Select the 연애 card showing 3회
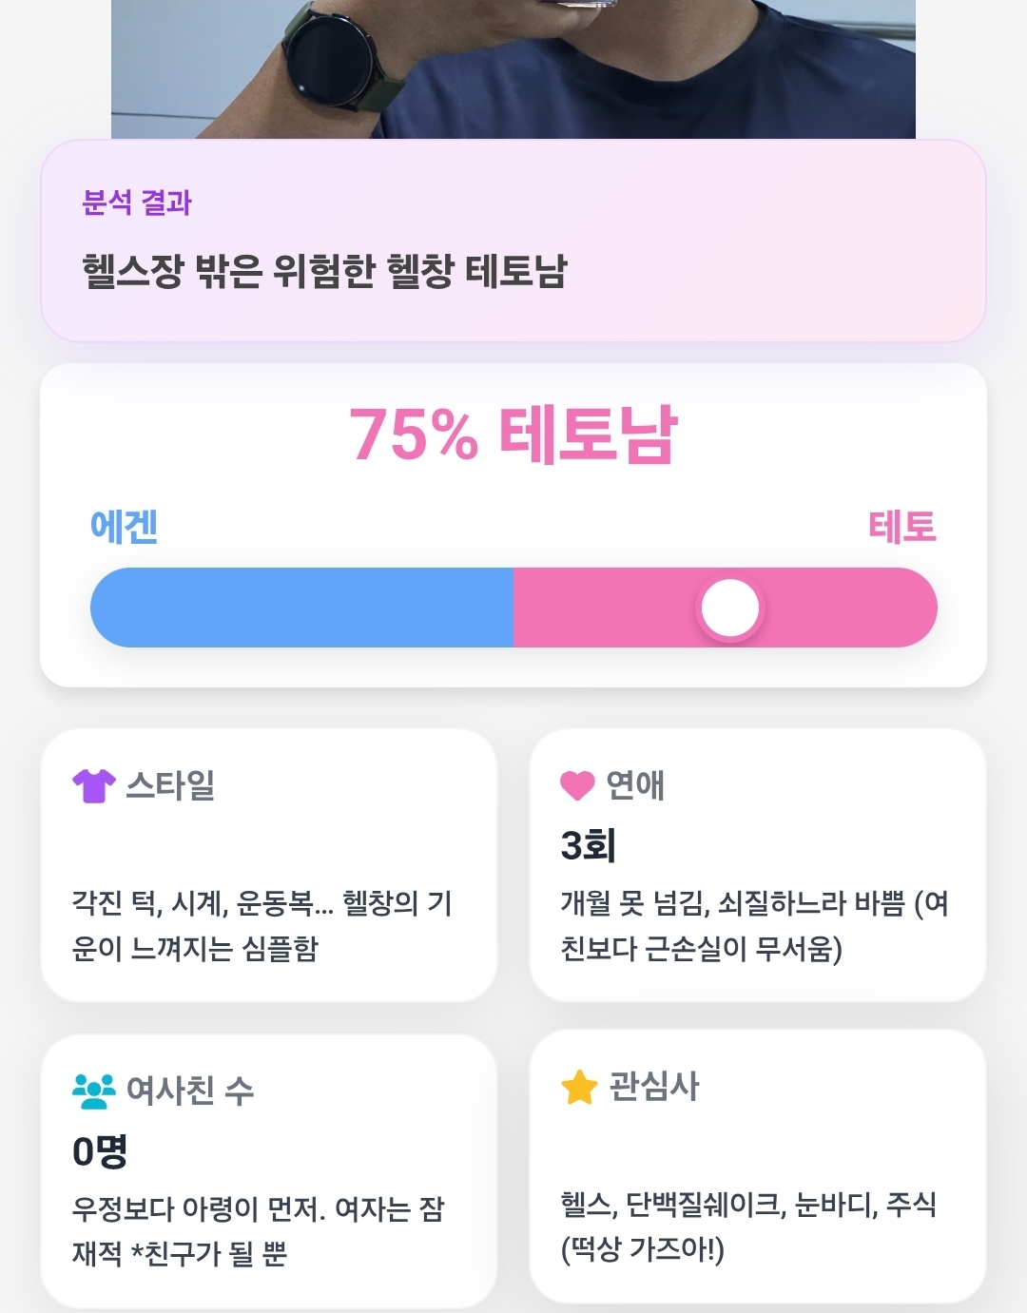Viewport: 1027px width, 1313px height. [x=758, y=865]
